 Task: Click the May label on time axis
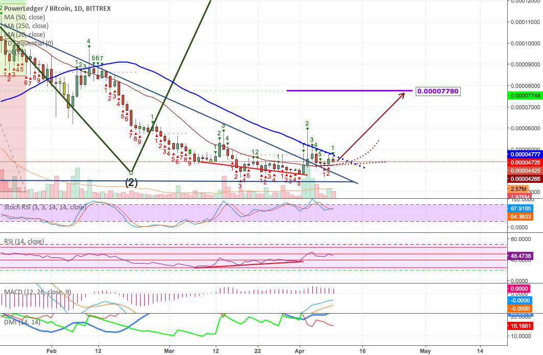coord(425,351)
